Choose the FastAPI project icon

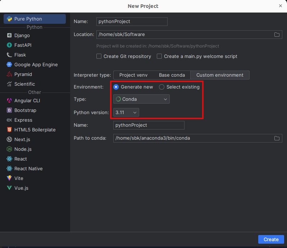click(x=9, y=45)
